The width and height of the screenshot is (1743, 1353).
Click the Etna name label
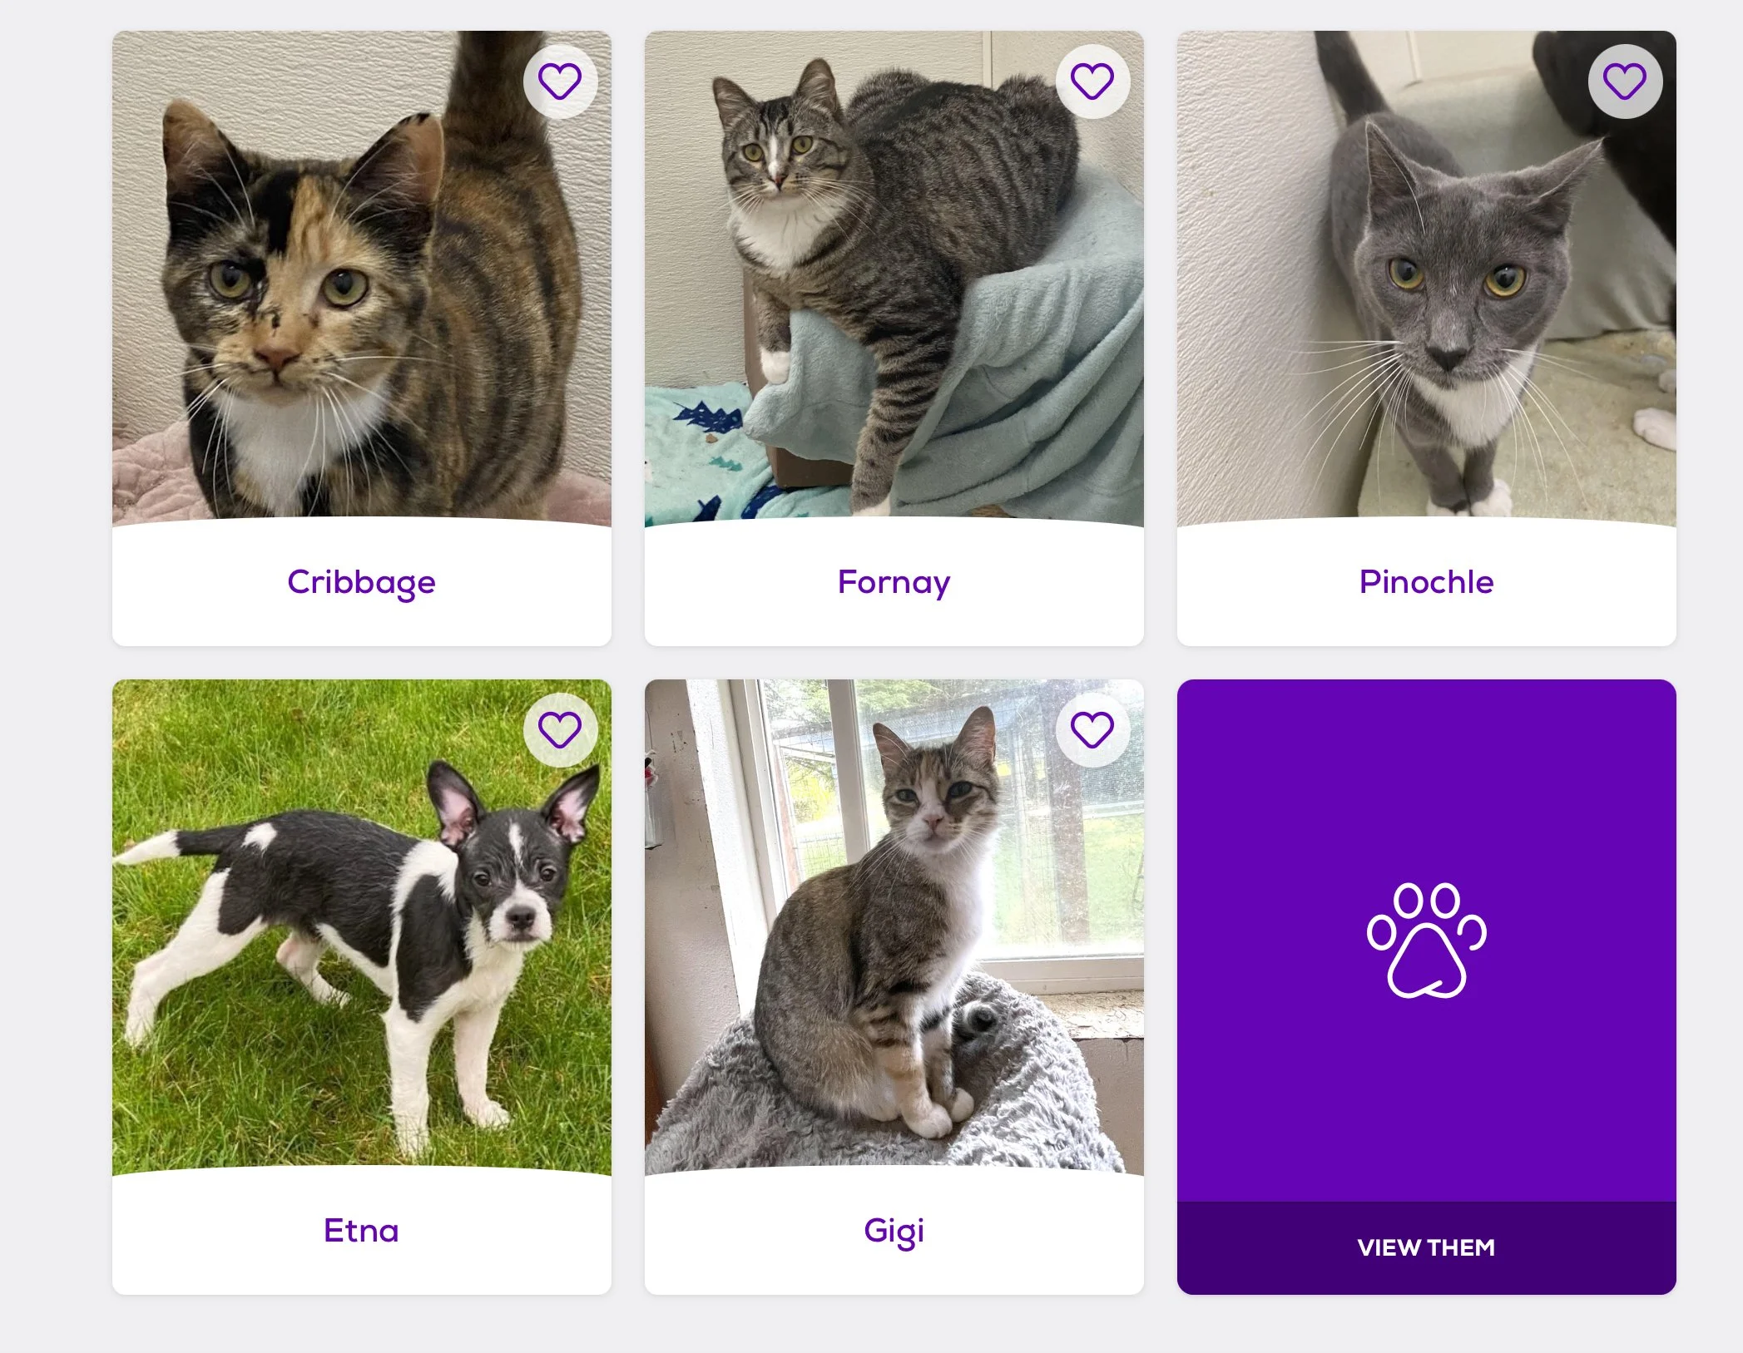click(x=361, y=1230)
